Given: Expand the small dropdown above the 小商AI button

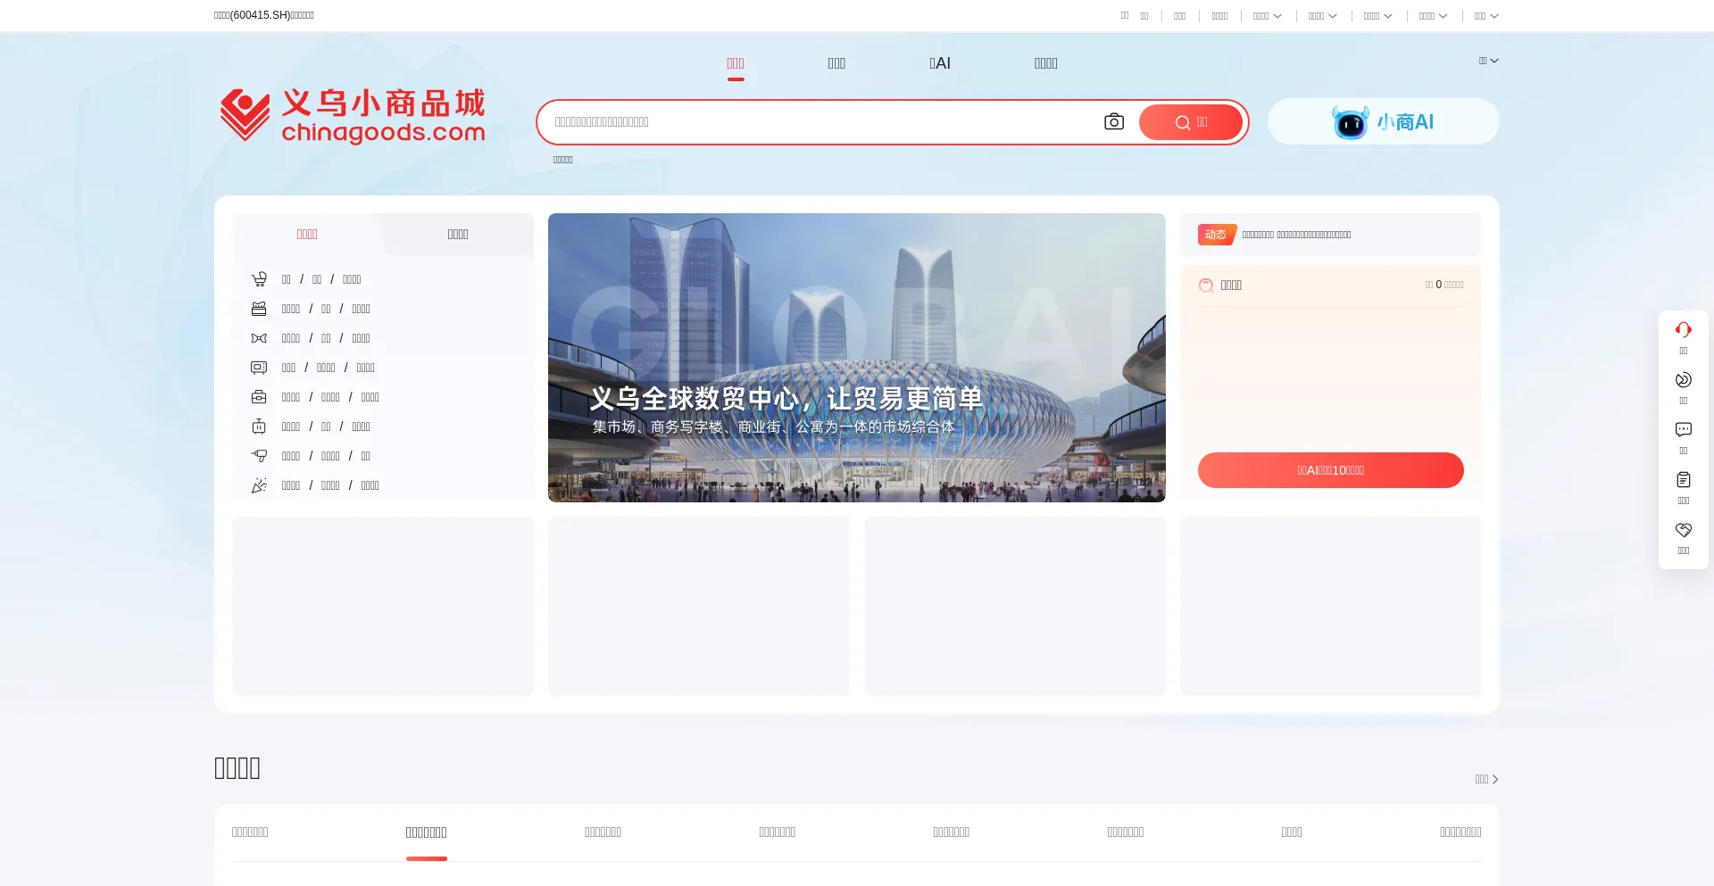Looking at the screenshot, I should tap(1488, 61).
